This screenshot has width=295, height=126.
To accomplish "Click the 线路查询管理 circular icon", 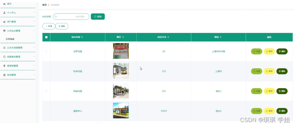I will pyautogui.click(x=5, y=57).
